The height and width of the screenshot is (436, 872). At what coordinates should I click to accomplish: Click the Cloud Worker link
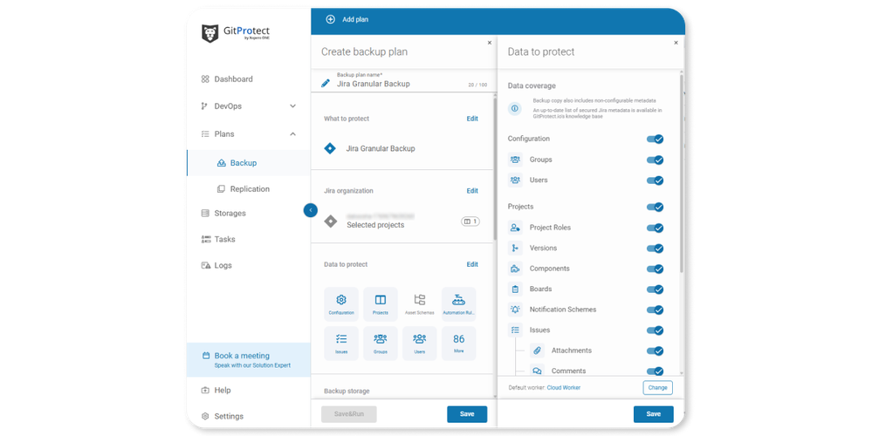563,388
